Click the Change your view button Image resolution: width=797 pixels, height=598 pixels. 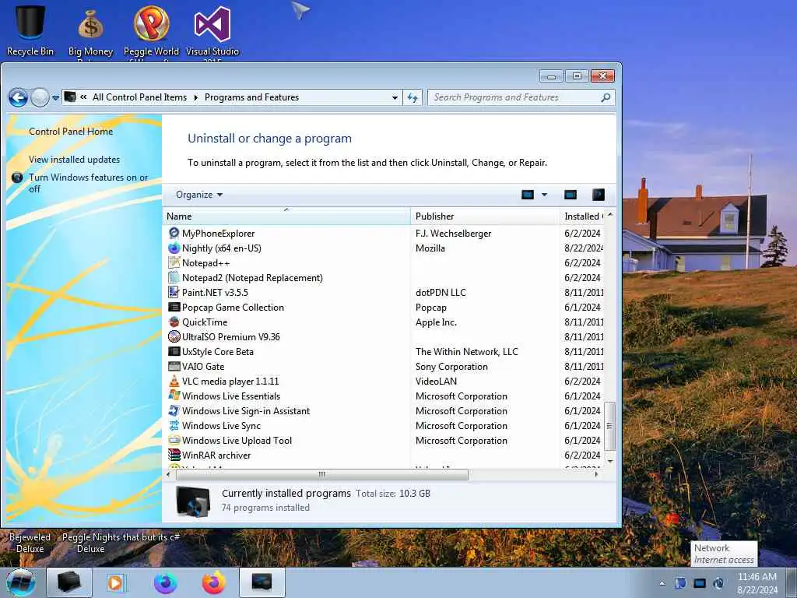point(528,194)
